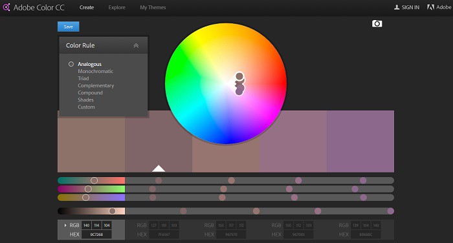Click the handle on the yellow-to-violet slider
453x243 pixels.
click(85, 197)
